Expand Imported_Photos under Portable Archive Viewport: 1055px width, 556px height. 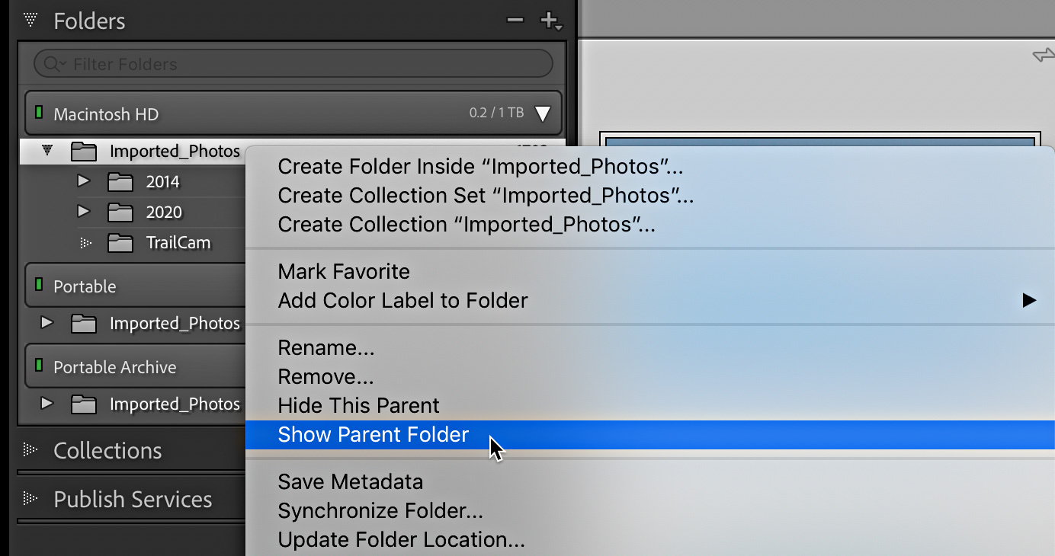pyautogui.click(x=47, y=404)
